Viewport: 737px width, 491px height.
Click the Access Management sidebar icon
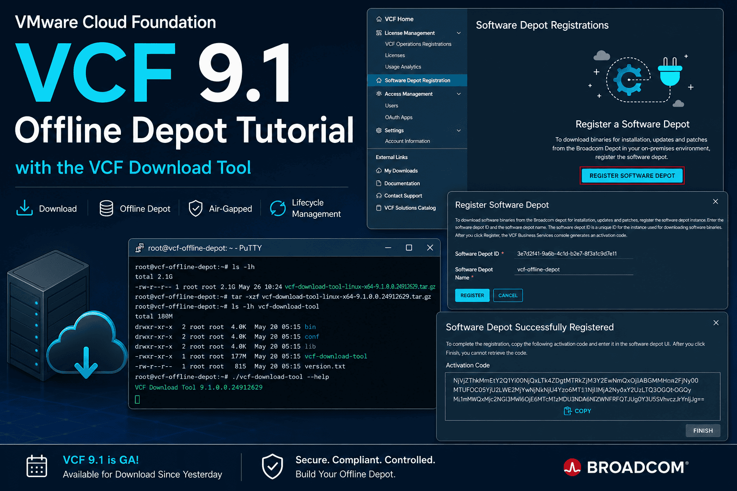[x=379, y=94]
